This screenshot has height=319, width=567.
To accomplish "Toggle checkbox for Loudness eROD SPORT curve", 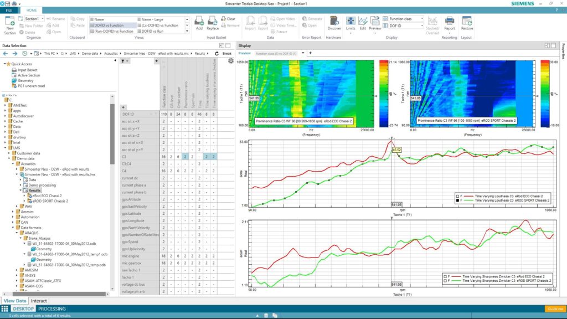I will [x=457, y=200].
